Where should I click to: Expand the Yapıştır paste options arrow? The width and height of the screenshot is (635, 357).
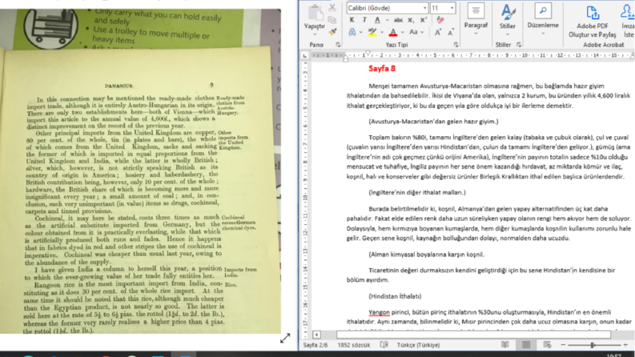pos(315,34)
